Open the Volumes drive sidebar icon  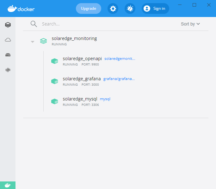pos(8,55)
